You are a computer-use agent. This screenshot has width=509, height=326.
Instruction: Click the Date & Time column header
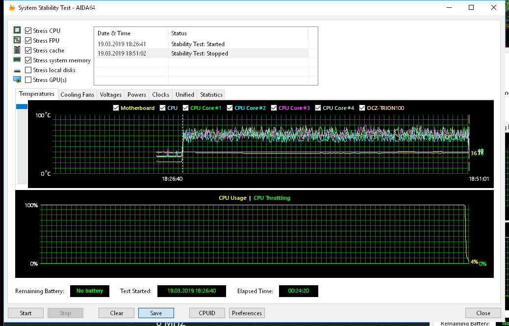[131, 33]
